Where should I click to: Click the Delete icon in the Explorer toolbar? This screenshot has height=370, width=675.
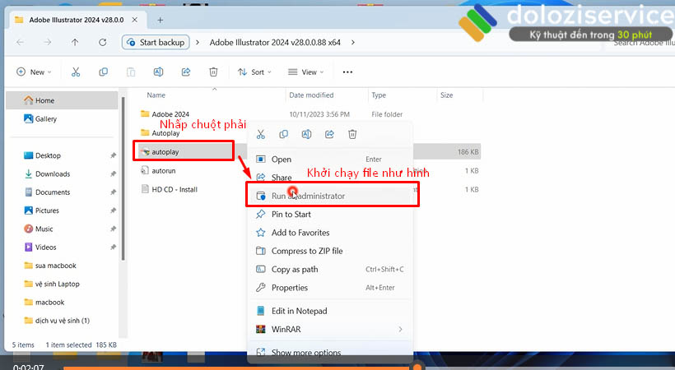click(213, 72)
